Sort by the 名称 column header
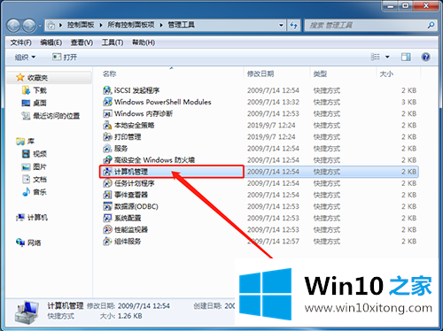Image resolution: width=443 pixels, height=331 pixels. point(109,73)
